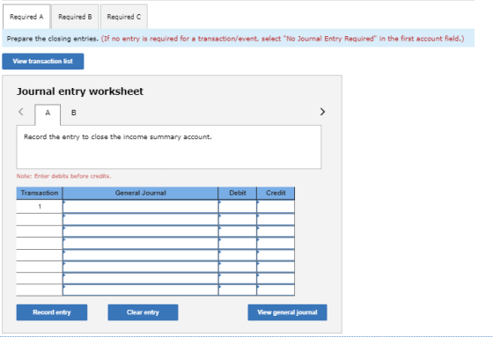Select first General Journal account field in transaction 1 row

click(141, 207)
